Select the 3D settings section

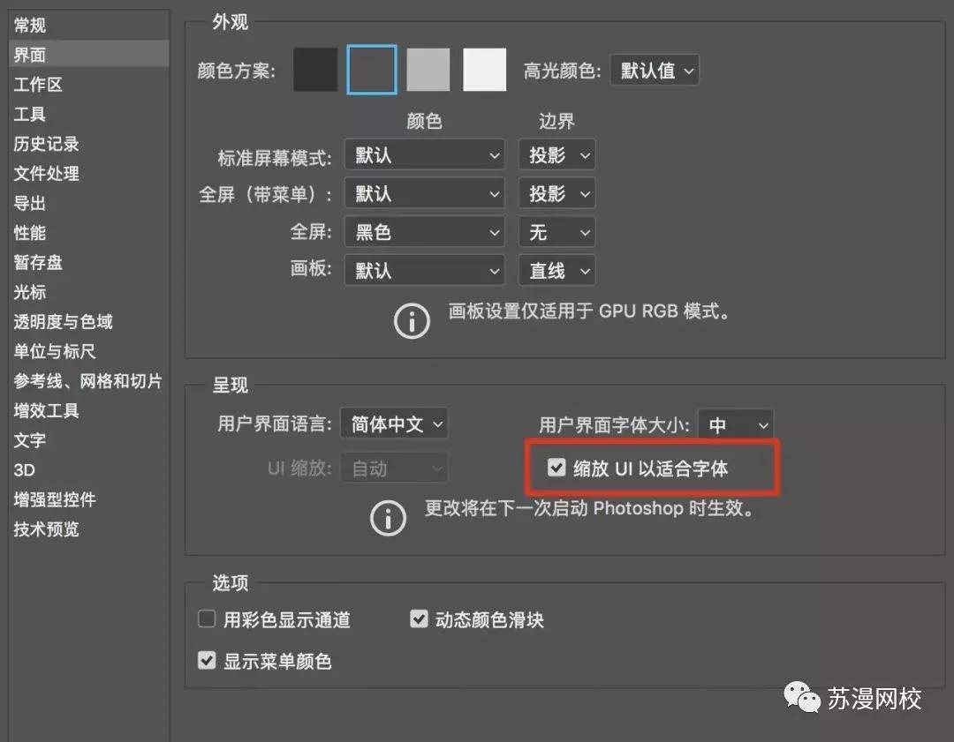pyautogui.click(x=24, y=470)
